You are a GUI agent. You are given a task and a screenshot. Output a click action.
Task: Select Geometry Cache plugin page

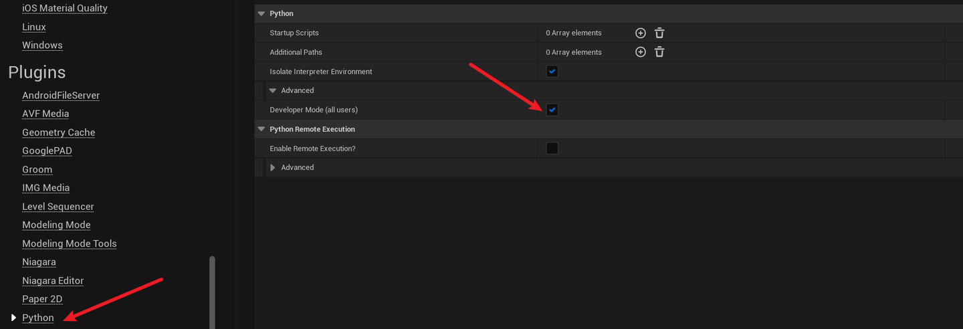tap(59, 132)
